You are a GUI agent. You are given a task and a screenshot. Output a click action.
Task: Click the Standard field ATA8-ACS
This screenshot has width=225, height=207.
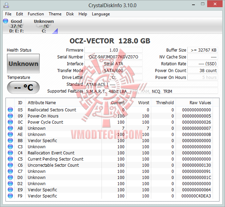point(151,84)
